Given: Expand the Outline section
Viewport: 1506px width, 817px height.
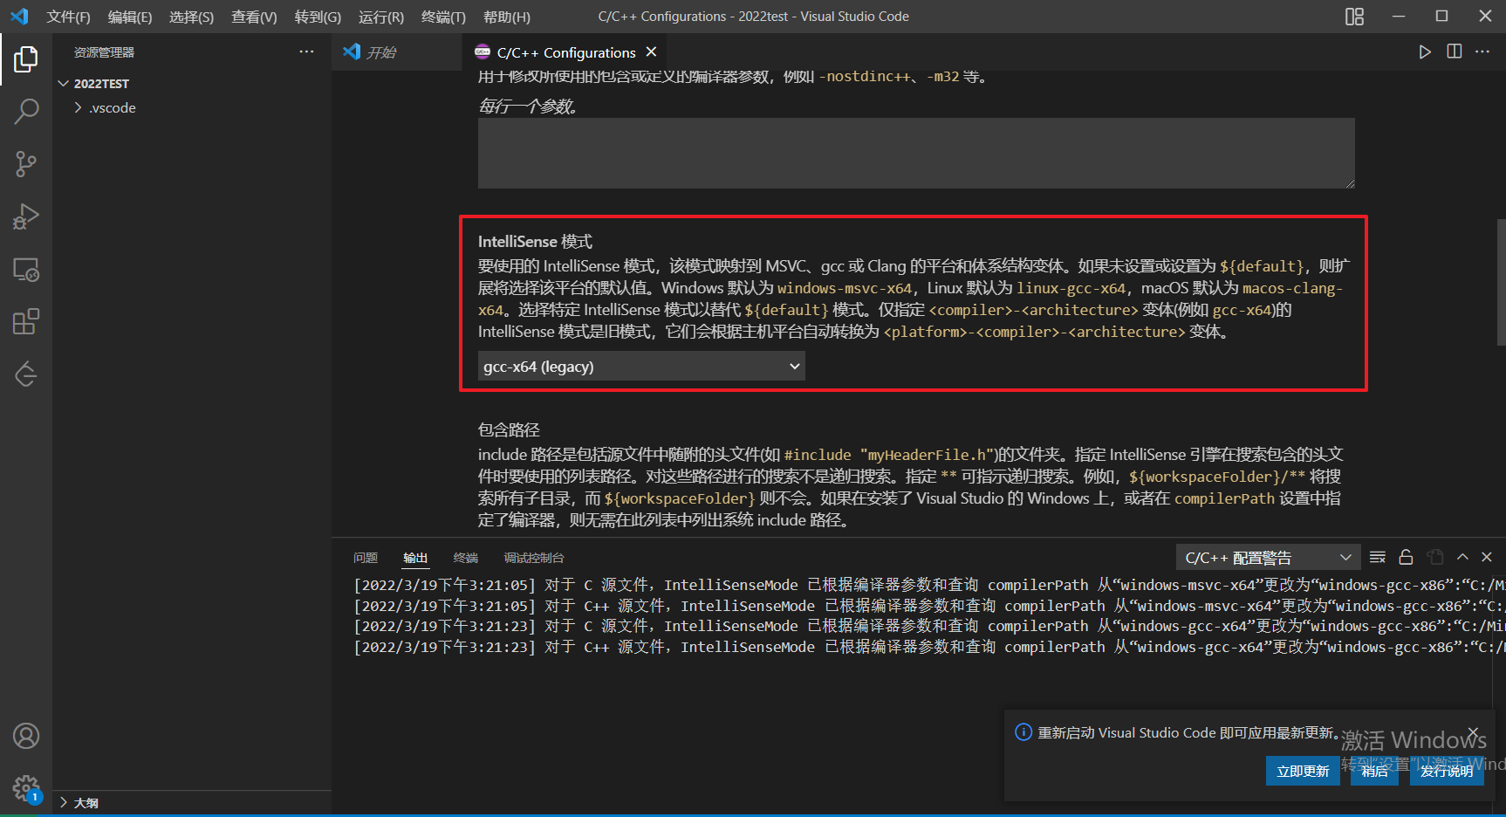Looking at the screenshot, I should coord(86,803).
